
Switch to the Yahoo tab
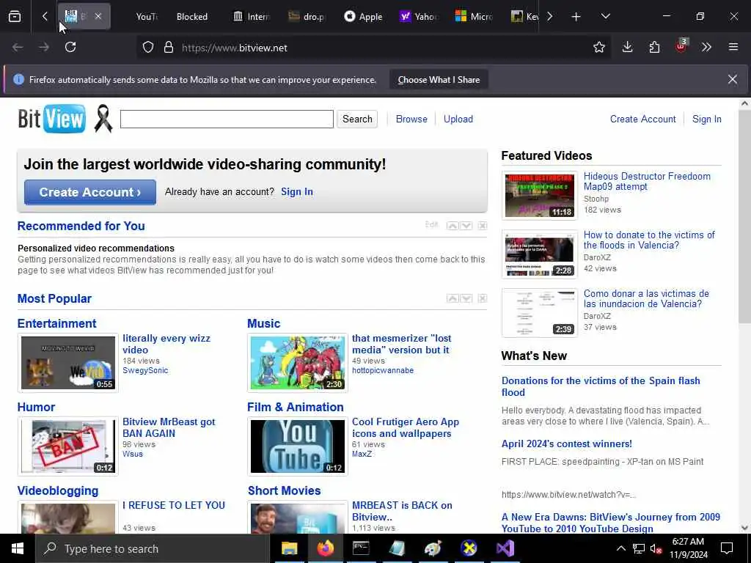[419, 17]
